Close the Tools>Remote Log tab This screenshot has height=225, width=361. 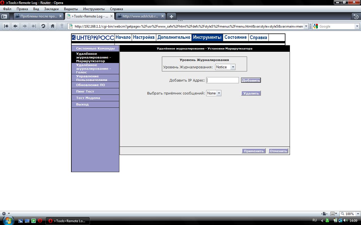111,16
